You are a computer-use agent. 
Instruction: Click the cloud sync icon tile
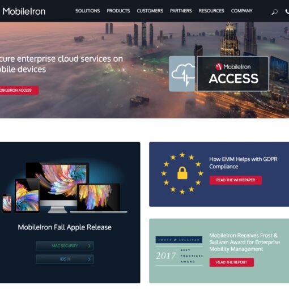182,74
